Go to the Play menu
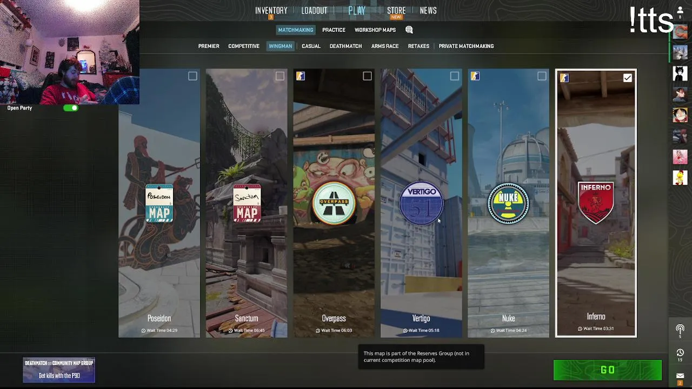Screen dimensions: 692x389 pyautogui.click(x=357, y=10)
